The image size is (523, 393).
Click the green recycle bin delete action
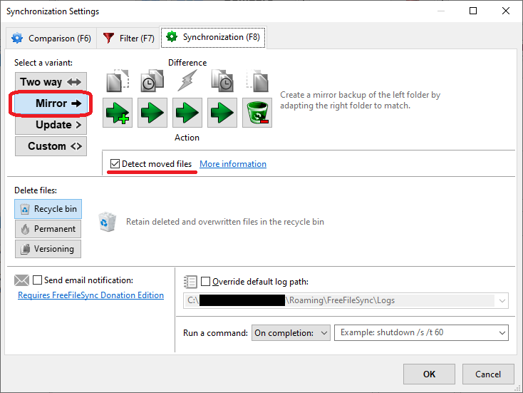point(257,113)
